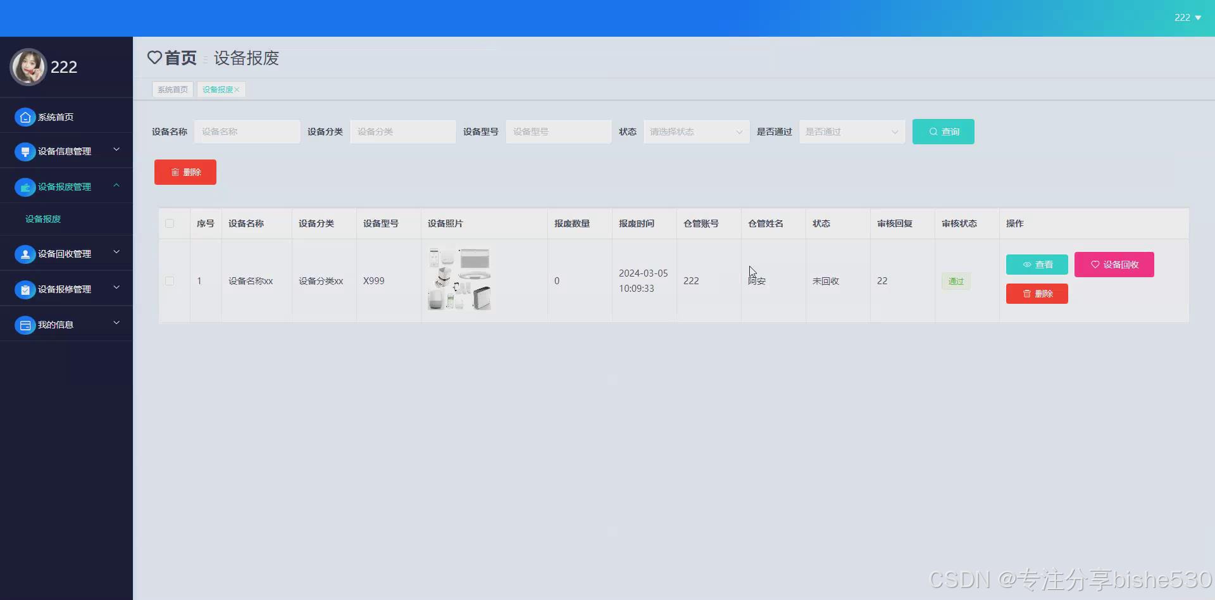Image resolution: width=1215 pixels, height=600 pixels.
Task: Open the 请选择状态 dropdown
Action: point(695,132)
